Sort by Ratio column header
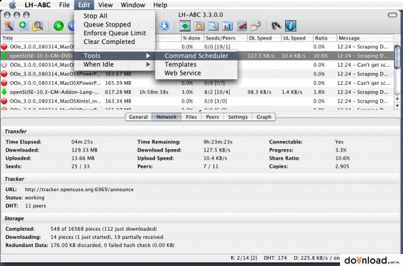The width and height of the screenshot is (403, 266). (325, 38)
